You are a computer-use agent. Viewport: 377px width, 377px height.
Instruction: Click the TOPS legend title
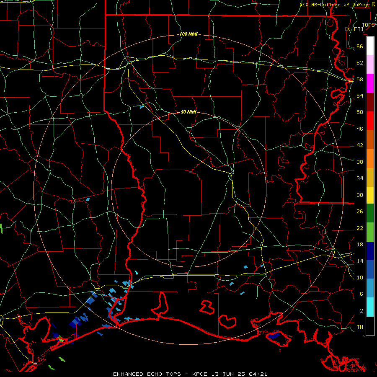pos(368,25)
